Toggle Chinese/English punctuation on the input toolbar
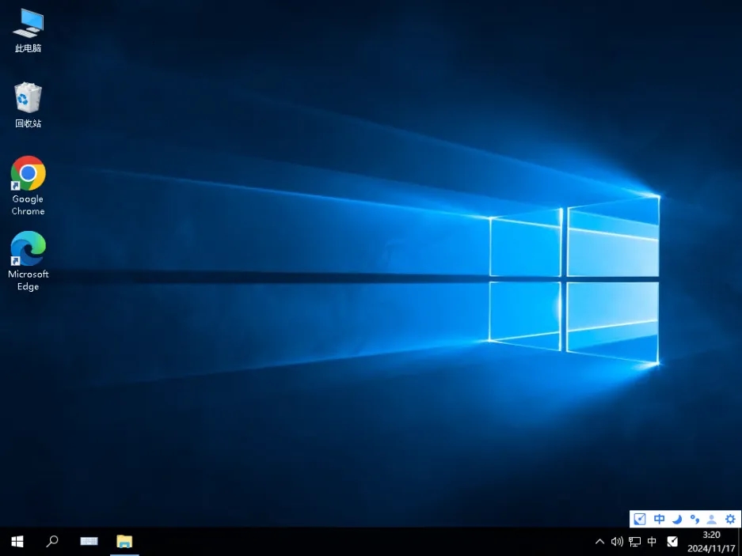 click(694, 520)
